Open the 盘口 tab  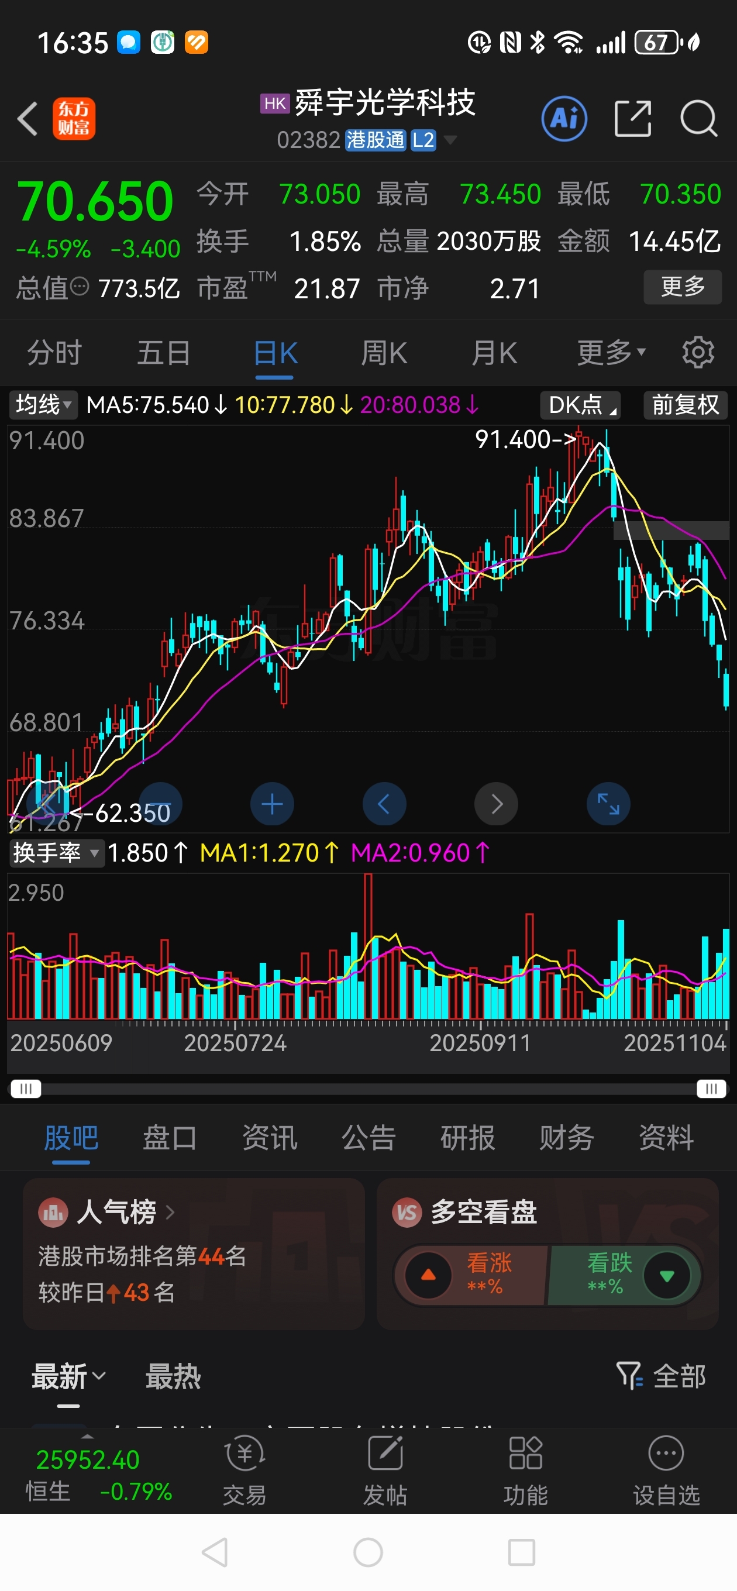170,1138
